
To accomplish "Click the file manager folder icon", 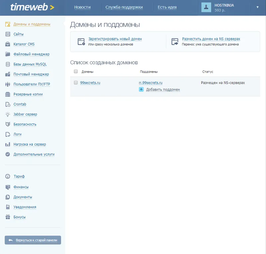I will (8, 54).
